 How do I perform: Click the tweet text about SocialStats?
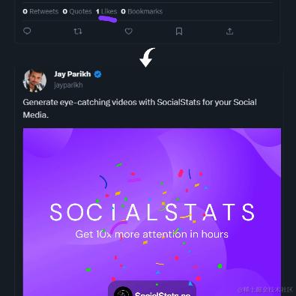click(139, 109)
